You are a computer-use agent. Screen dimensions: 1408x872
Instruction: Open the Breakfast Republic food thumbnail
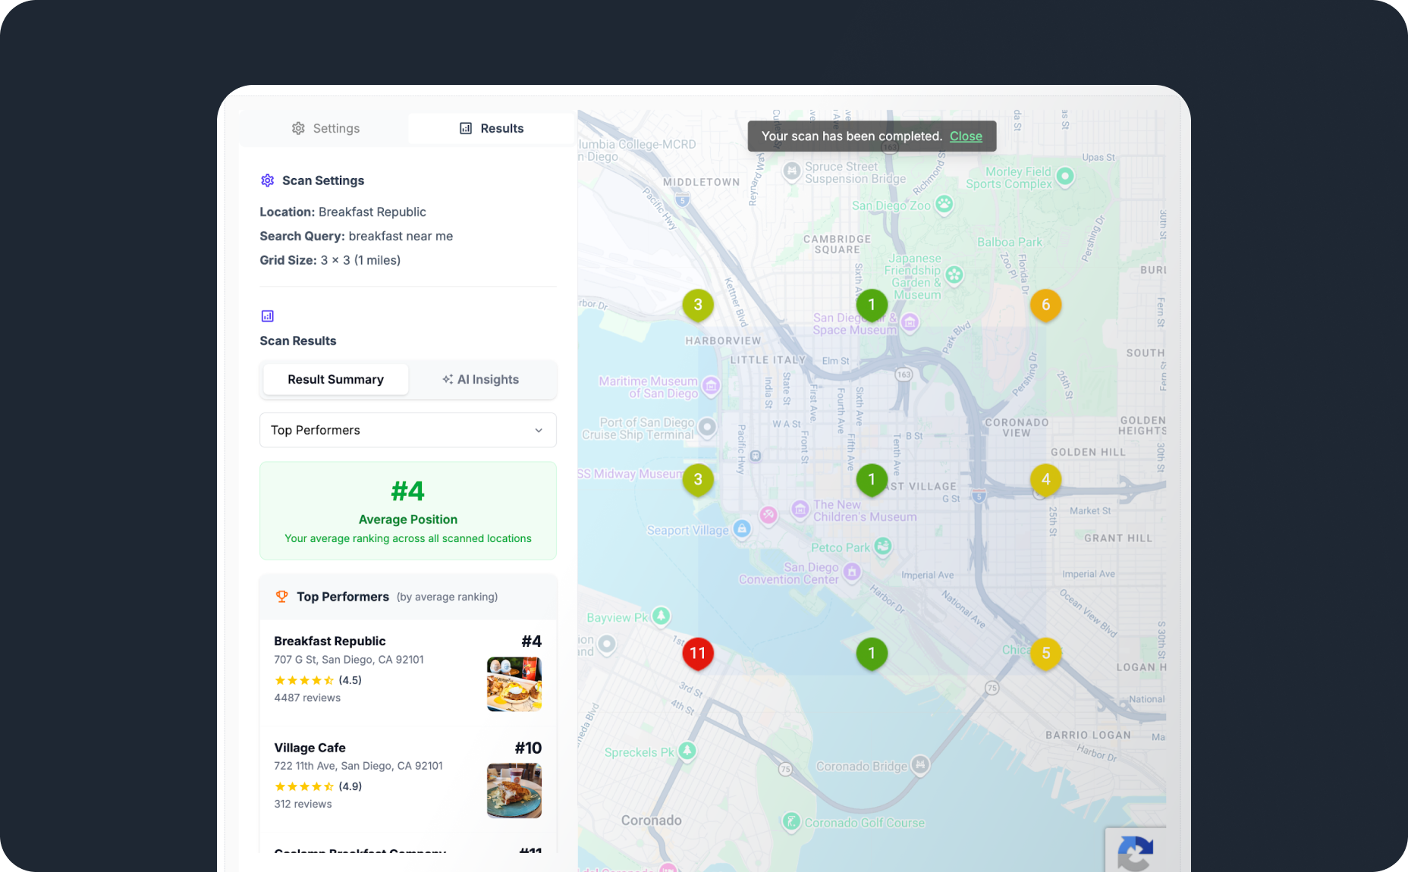514,684
